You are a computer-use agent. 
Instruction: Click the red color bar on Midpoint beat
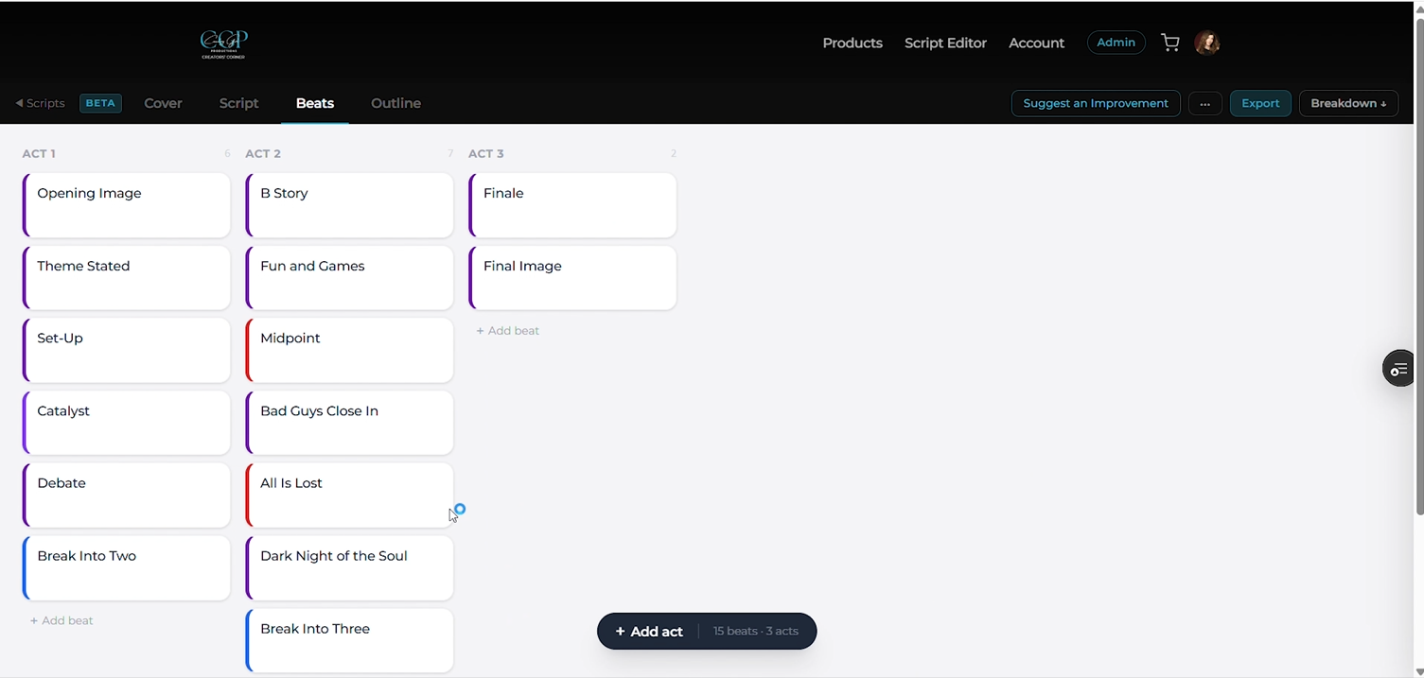tap(247, 350)
